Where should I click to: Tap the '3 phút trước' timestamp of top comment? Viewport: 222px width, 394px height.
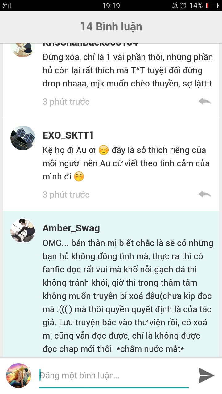(x=66, y=102)
